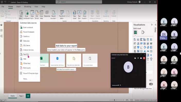Image resolution: width=181 pixels, height=102 pixels.
Task: Choose OData feed from the menu
Action: click(x=29, y=63)
